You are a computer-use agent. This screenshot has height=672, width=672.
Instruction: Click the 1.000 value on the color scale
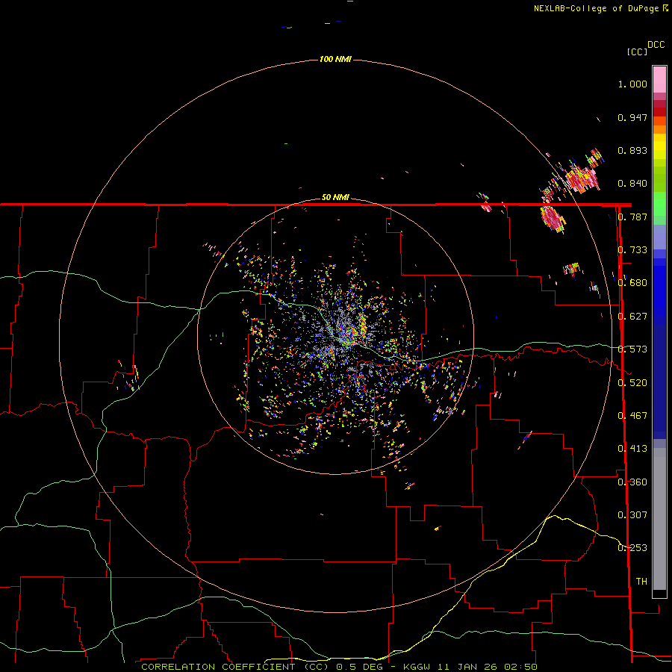632,84
